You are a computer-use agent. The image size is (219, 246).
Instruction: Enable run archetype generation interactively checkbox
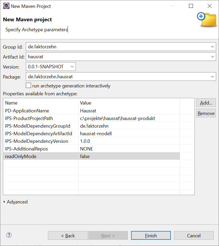[28, 86]
